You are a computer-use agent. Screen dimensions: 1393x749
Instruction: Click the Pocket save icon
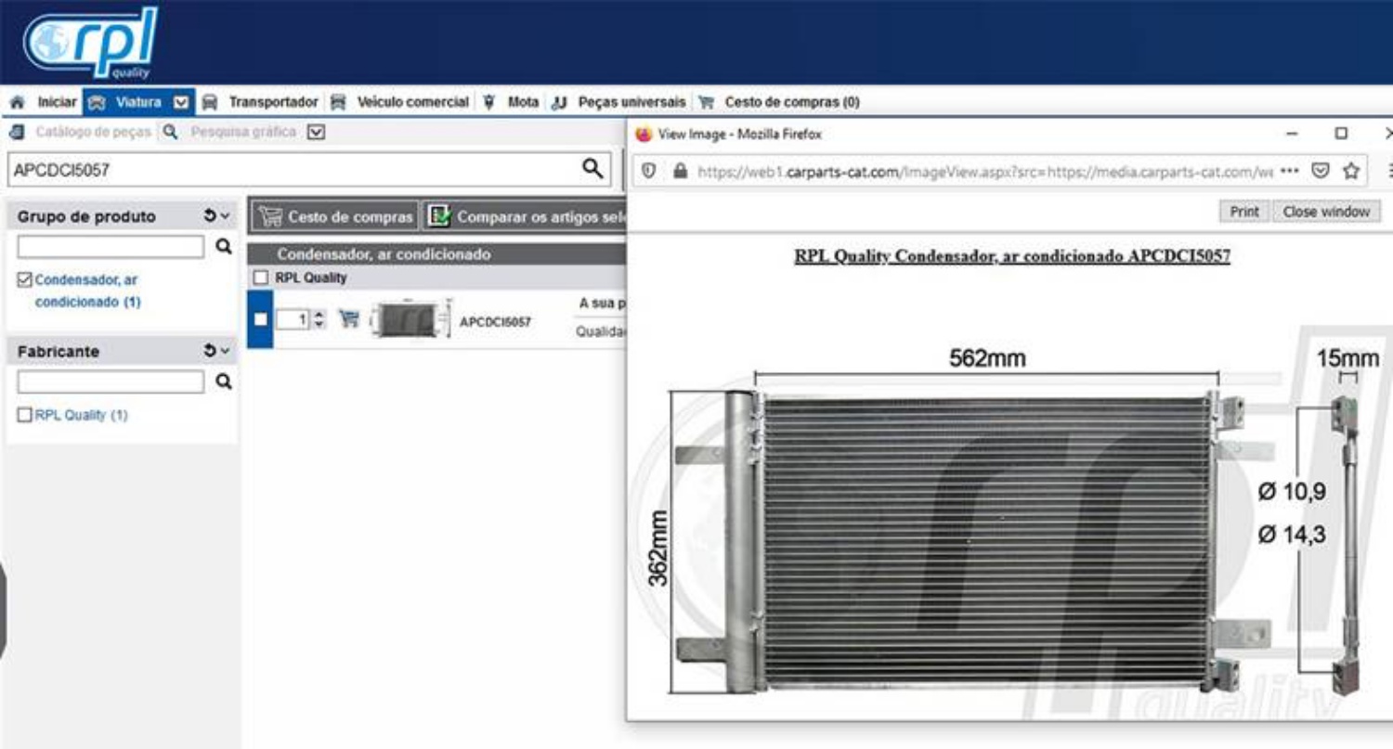[1320, 172]
